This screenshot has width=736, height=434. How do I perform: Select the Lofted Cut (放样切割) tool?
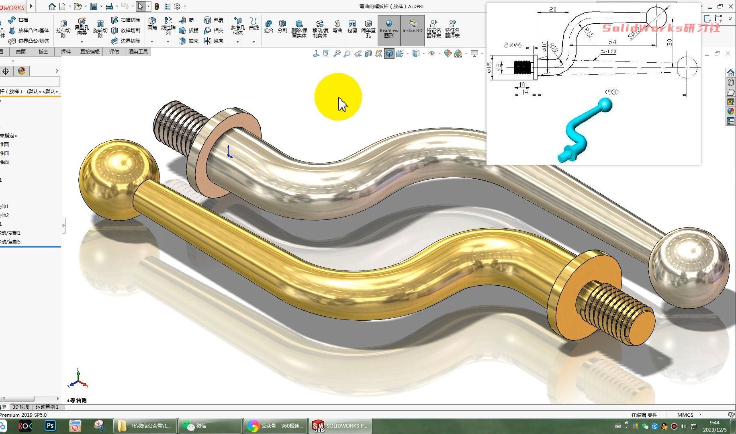(x=126, y=30)
